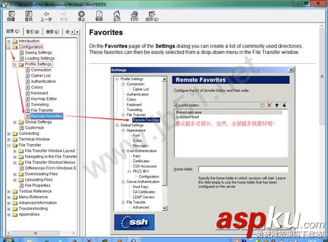328x242 pixels.
Task: Switch to the 目录(C) contents tab
Action: 13,32
